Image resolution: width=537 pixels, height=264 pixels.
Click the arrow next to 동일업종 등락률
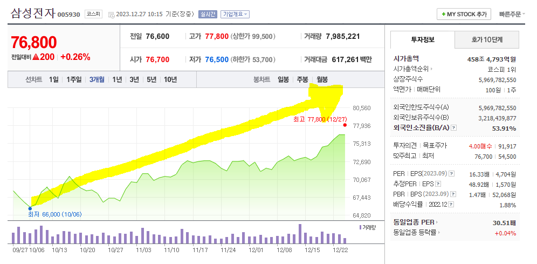[439, 233]
